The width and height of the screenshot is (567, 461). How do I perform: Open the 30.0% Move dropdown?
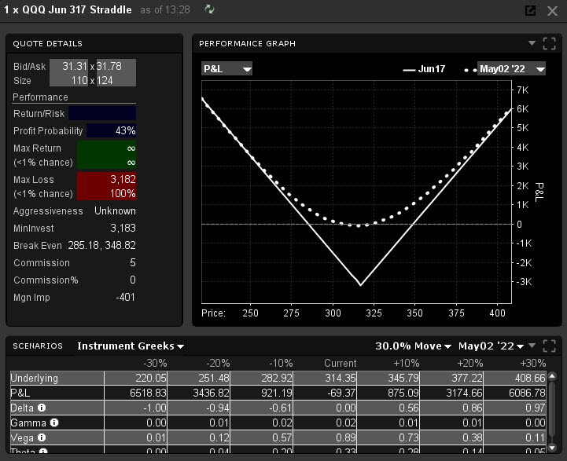(413, 346)
